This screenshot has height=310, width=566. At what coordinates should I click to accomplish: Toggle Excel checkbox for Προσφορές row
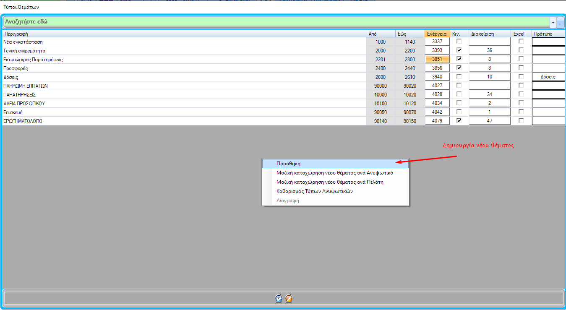click(521, 68)
